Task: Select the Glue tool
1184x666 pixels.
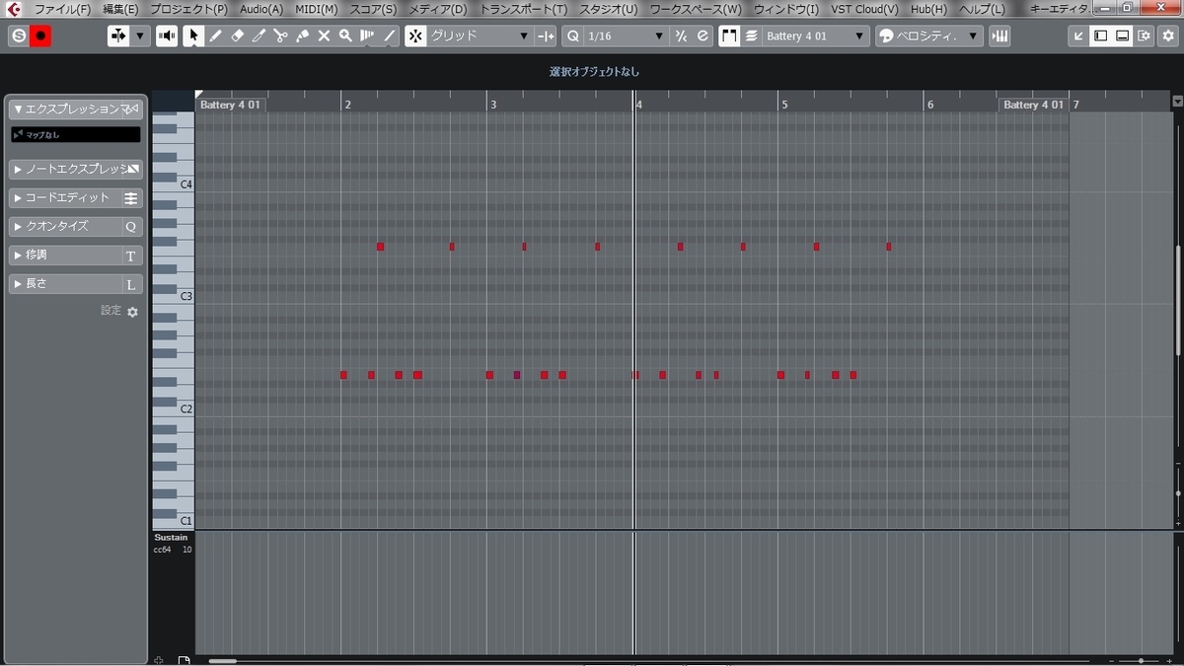Action: [302, 36]
